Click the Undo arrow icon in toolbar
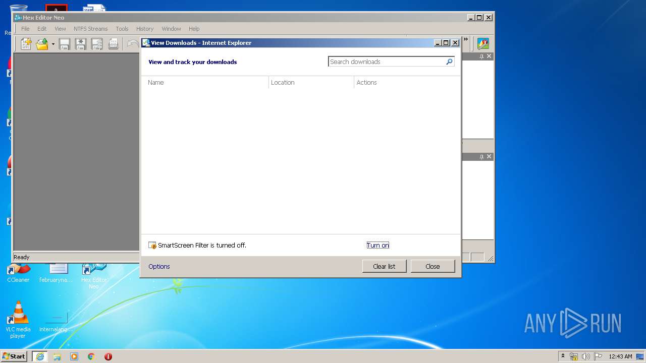 pos(132,44)
